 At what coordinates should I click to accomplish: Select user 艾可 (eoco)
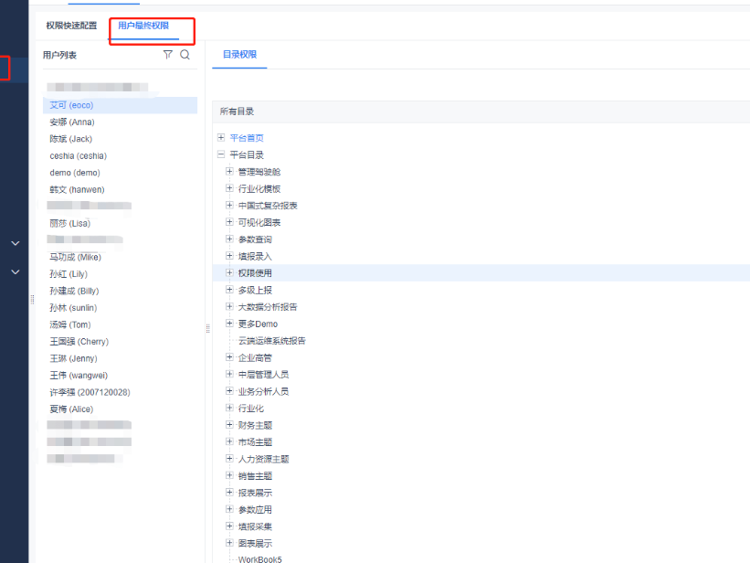[x=120, y=105]
